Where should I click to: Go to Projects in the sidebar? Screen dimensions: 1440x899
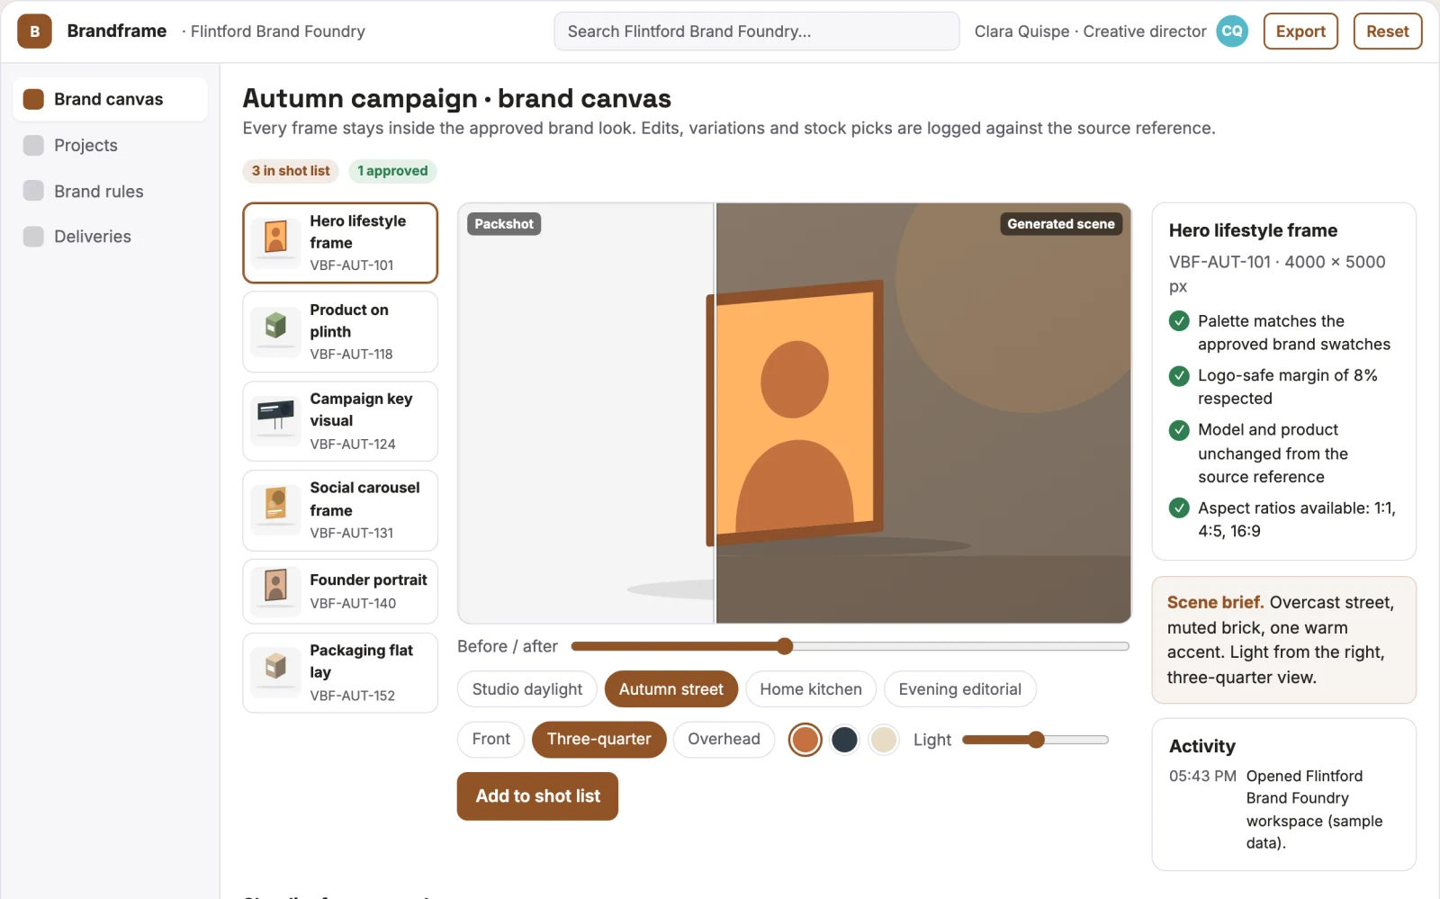coord(110,145)
